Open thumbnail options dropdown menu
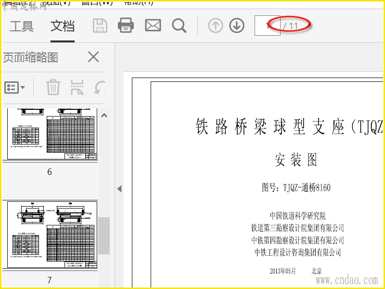Screen dimensions: 385x289 tap(15, 88)
